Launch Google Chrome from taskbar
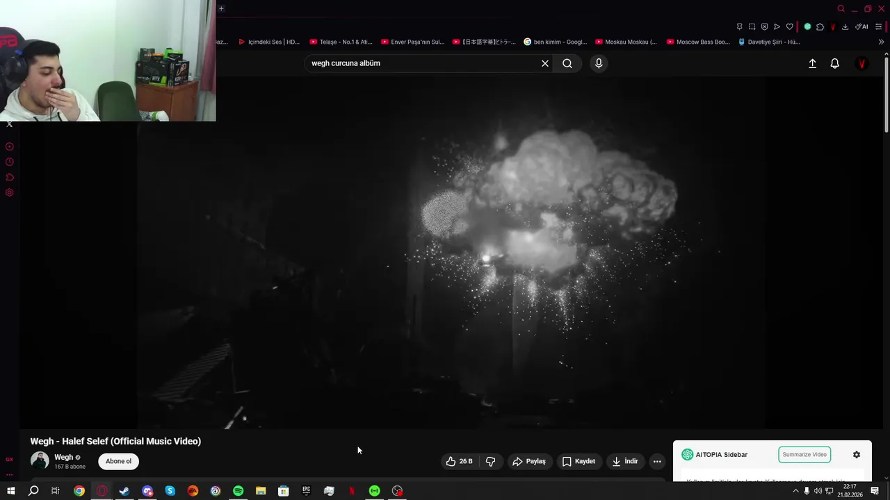The width and height of the screenshot is (890, 500). pyautogui.click(x=79, y=491)
